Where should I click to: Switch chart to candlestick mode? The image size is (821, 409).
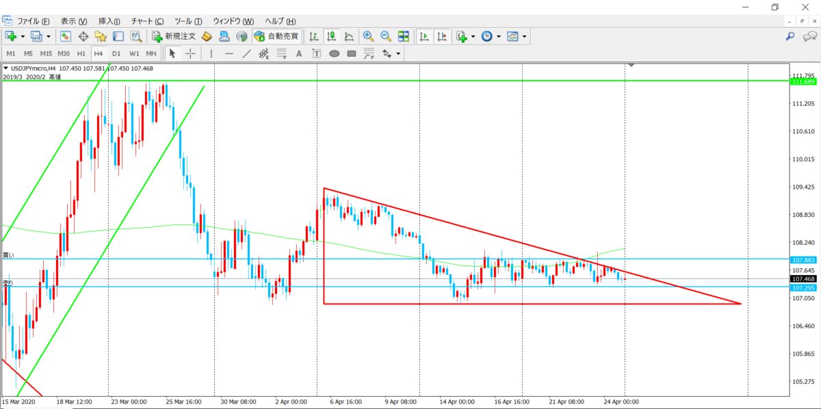coord(331,36)
